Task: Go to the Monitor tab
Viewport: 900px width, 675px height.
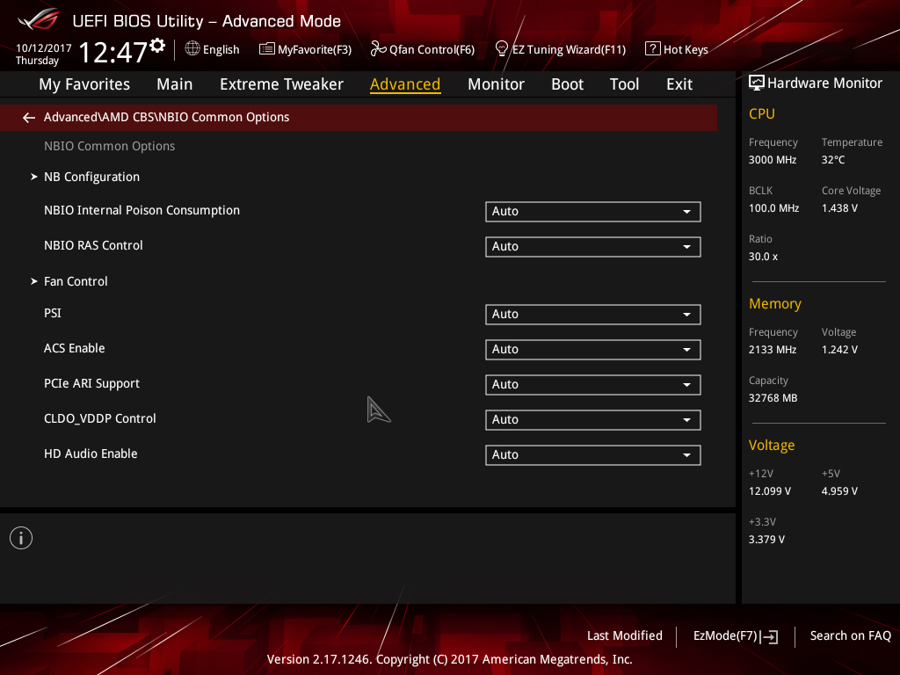Action: [x=496, y=84]
